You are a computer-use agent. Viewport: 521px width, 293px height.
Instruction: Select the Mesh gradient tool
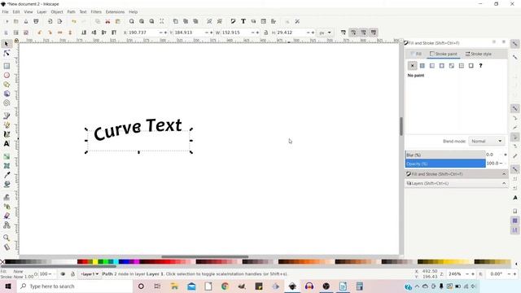(7, 165)
